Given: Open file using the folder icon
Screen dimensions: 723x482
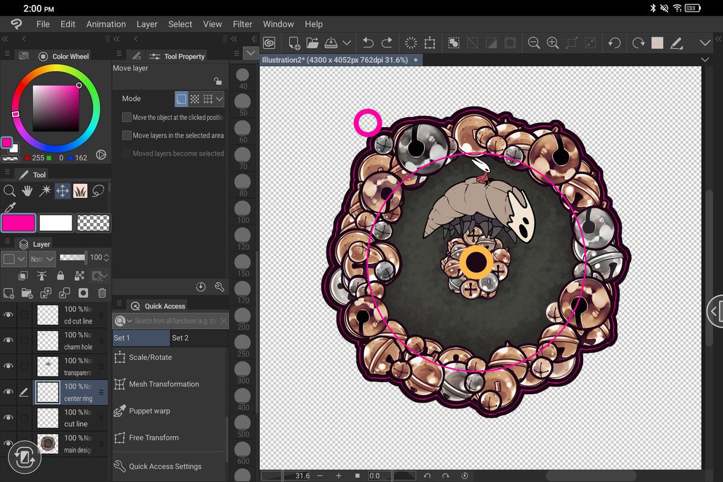Looking at the screenshot, I should pos(312,43).
